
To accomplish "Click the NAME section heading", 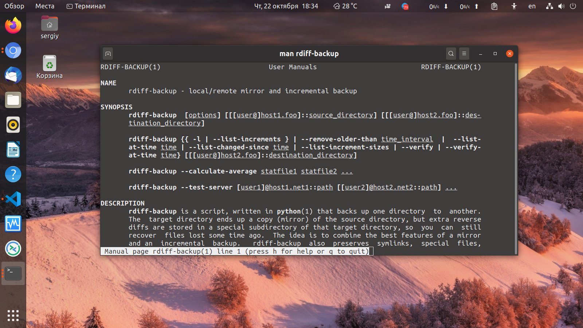I will 109,83.
